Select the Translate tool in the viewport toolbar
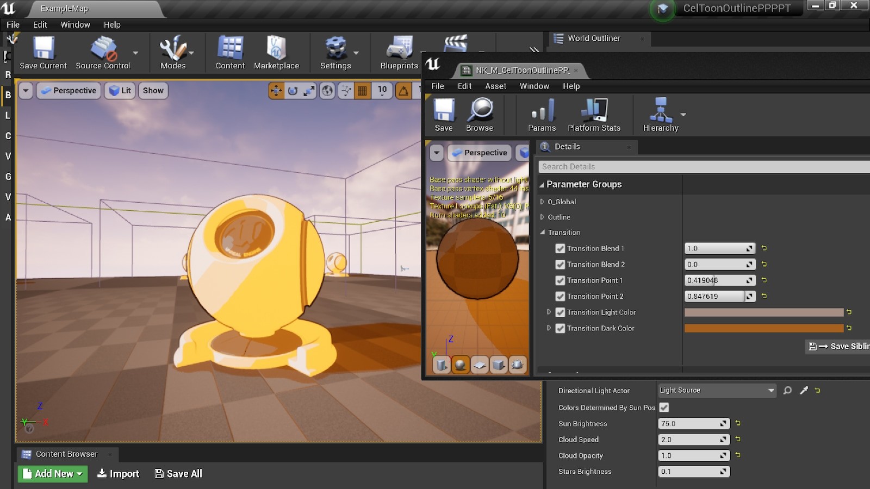Image resolution: width=870 pixels, height=489 pixels. coord(276,91)
